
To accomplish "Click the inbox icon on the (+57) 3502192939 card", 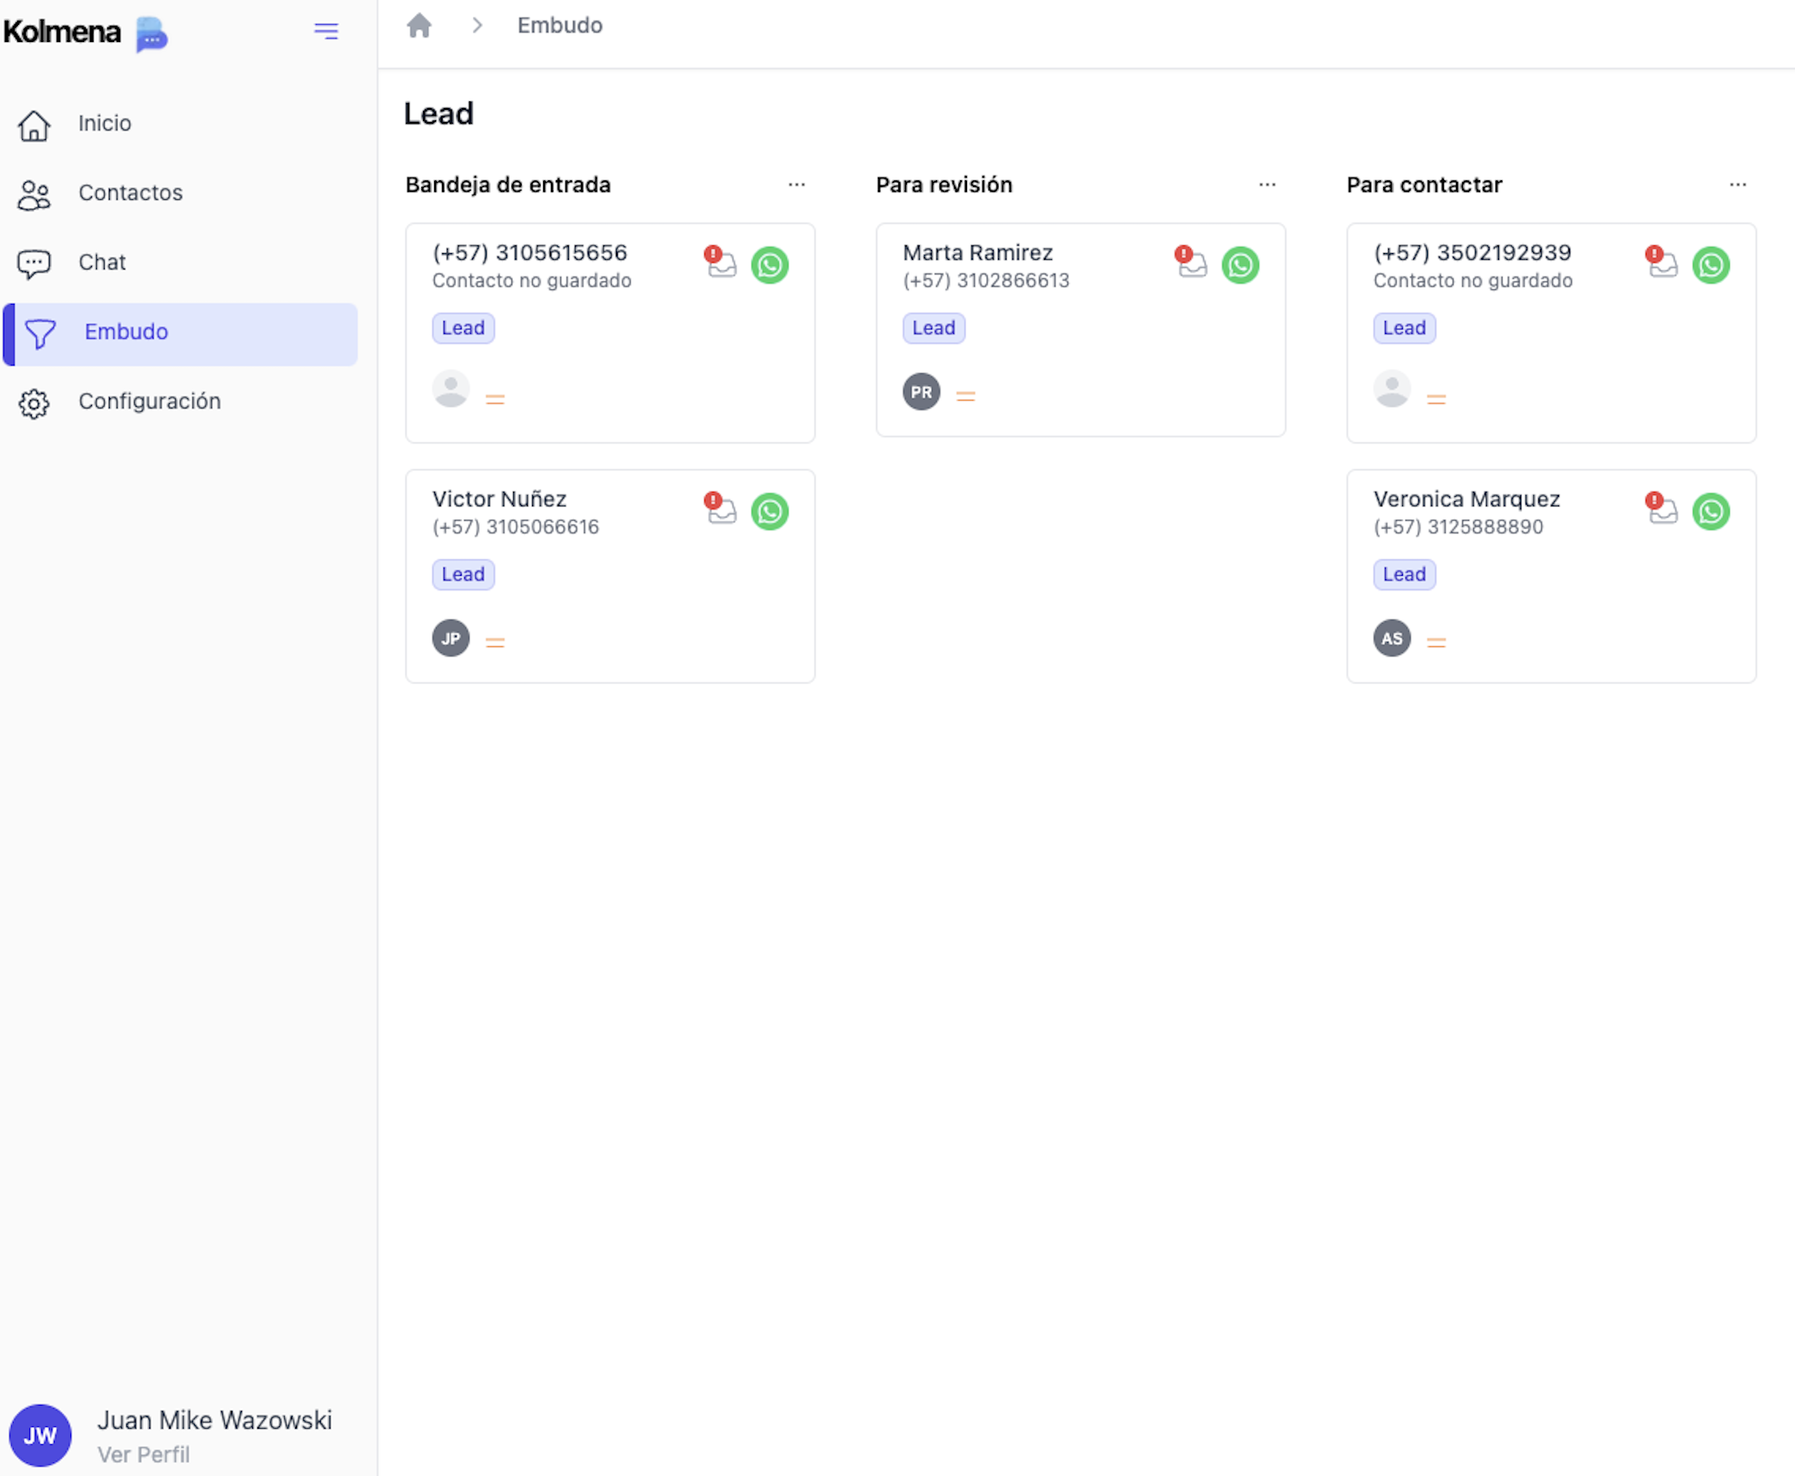I will tap(1663, 265).
